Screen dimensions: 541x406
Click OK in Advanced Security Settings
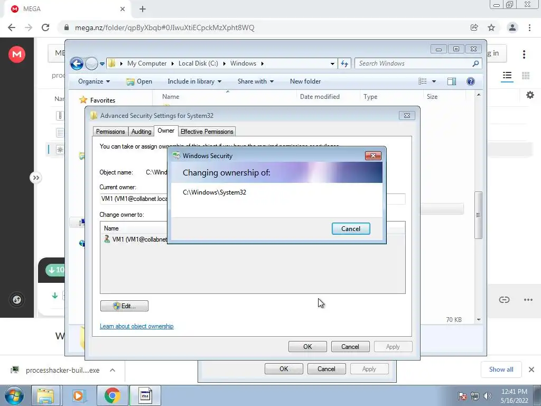(307, 347)
